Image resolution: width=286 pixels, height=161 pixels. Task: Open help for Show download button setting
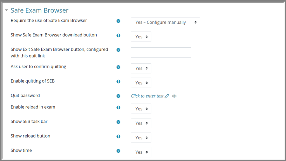point(118,35)
